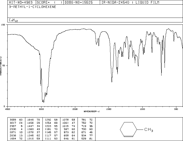Select the 100 mark on transmittance axis
The height and width of the screenshot is (141, 183).
click(x=3, y=25)
